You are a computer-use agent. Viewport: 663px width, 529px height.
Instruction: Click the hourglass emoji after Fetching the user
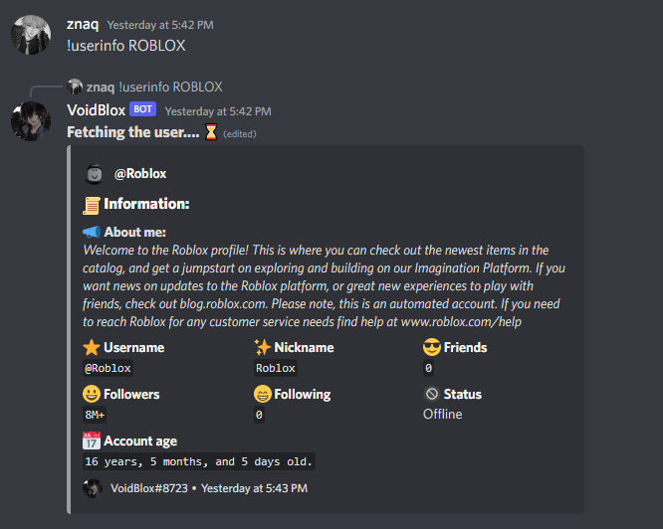click(x=211, y=132)
